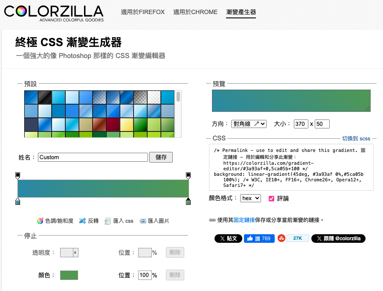383x291 pixels.
Task: Click the 固定鏈接 permalink link
Action: (x=244, y=220)
